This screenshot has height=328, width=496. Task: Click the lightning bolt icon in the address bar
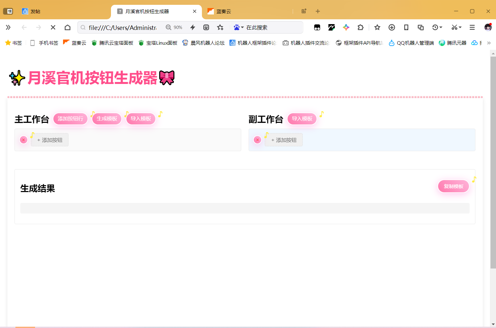click(192, 27)
